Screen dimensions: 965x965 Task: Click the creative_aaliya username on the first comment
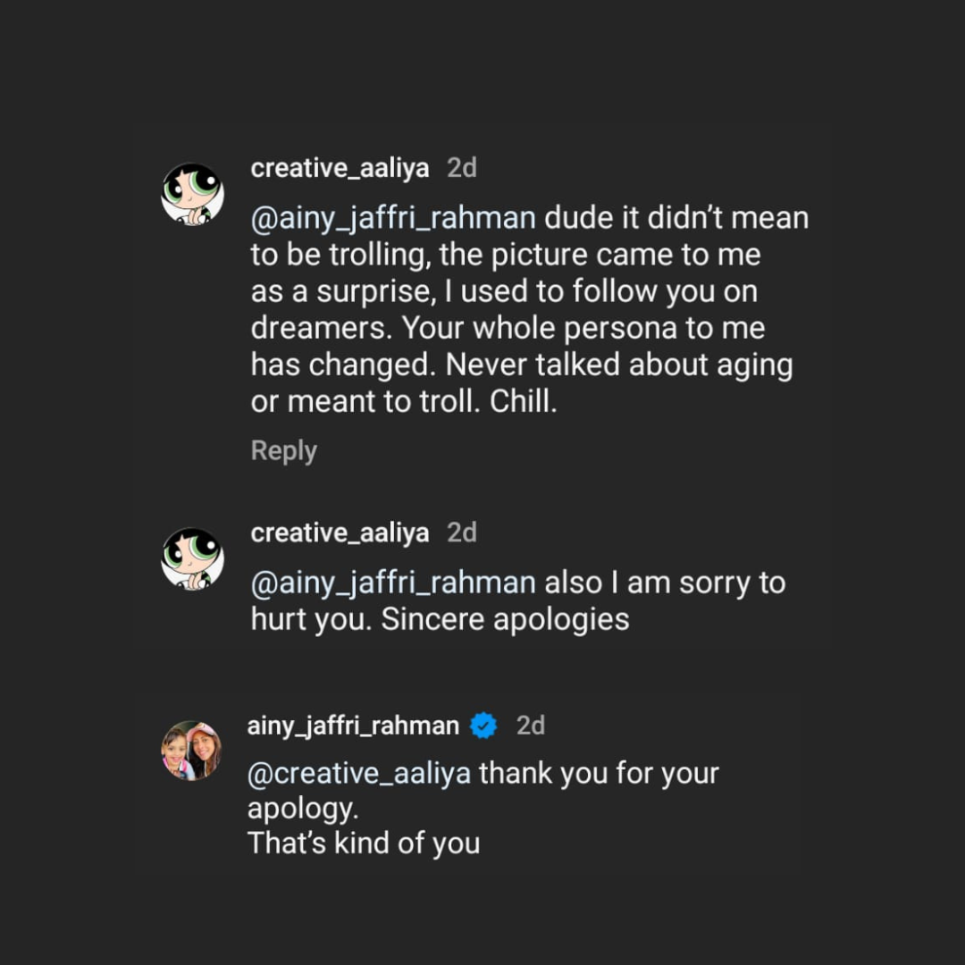pyautogui.click(x=340, y=168)
